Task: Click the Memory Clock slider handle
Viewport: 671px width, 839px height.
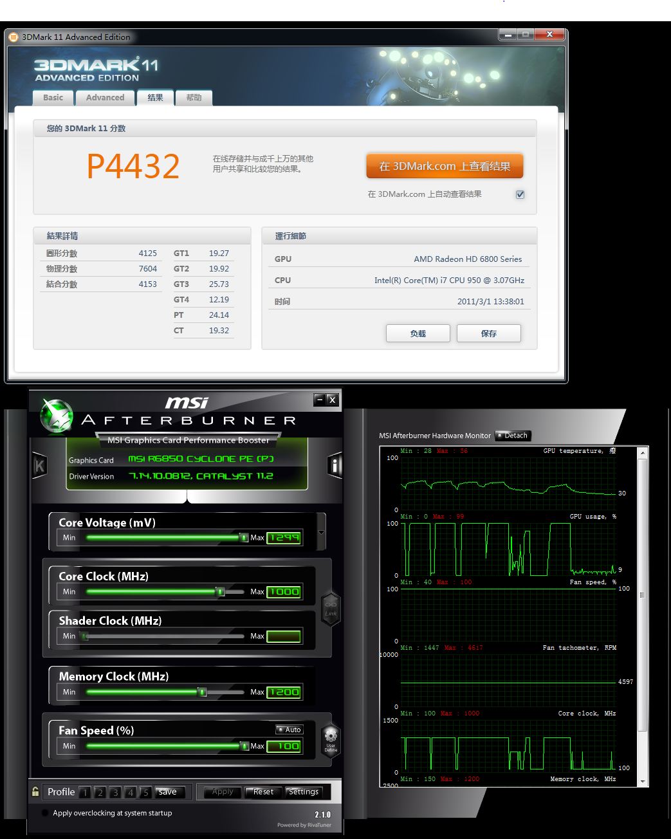Action: point(202,692)
